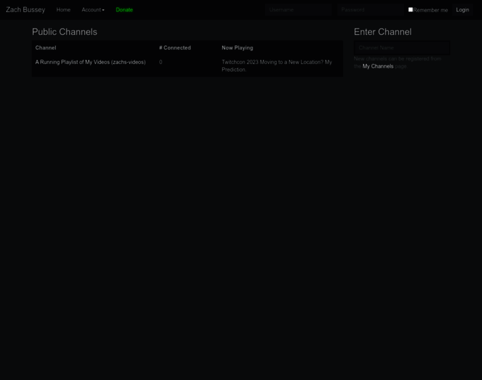The image size is (482, 380).
Task: Click the Public Channels heading
Action: click(65, 32)
